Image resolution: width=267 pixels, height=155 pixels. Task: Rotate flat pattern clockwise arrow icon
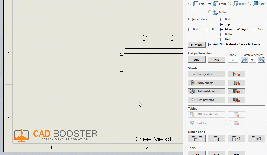244,60
